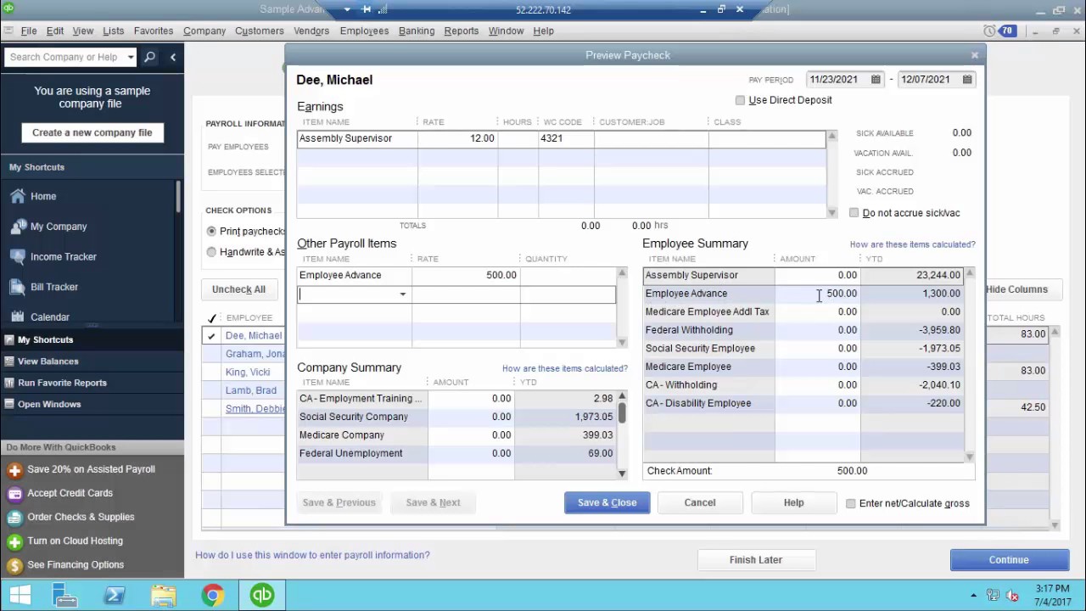This screenshot has width=1086, height=611.
Task: Click Finish Later button
Action: point(756,560)
